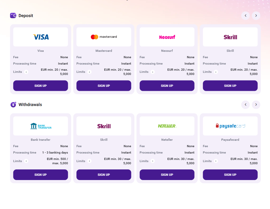The height and width of the screenshot is (209, 270).
Task: Open Paysafecard Limits info tooltip
Action: tap(216, 161)
